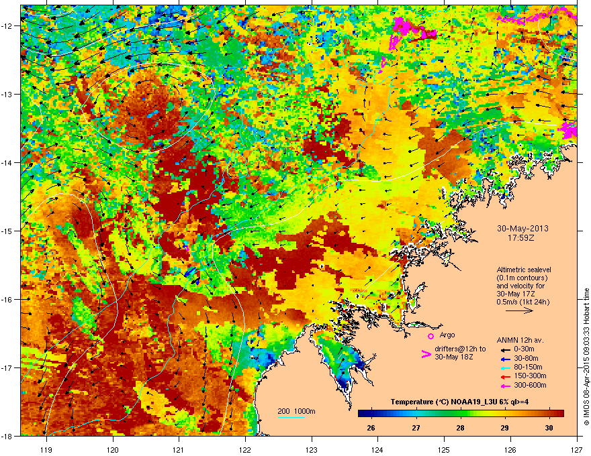Click the '150-300m' depth label
591x456 pixels.
click(x=530, y=376)
